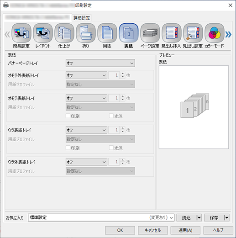
Task: Expand 用紙プロファイル dropdown under オモテ外表紙トレイ
Action: coord(100,85)
